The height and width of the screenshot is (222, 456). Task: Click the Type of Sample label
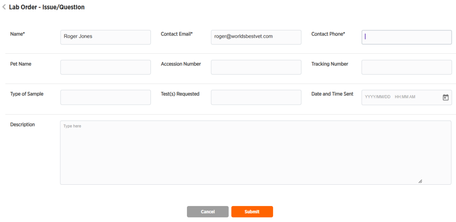pyautogui.click(x=27, y=94)
